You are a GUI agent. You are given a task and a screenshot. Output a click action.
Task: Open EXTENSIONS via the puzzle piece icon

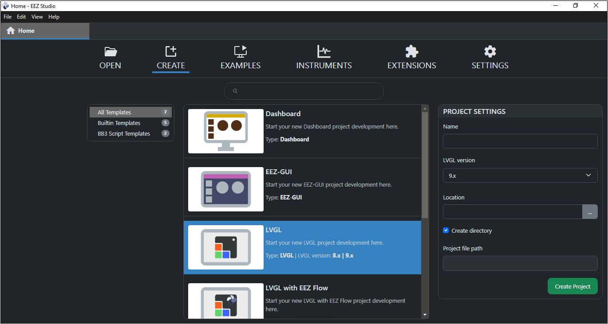pos(412,51)
